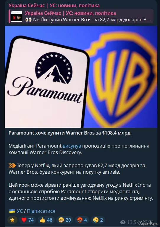Click the orange arrows emoji before 'Тепер'
This screenshot has height=227, width=160.
pos(12,165)
